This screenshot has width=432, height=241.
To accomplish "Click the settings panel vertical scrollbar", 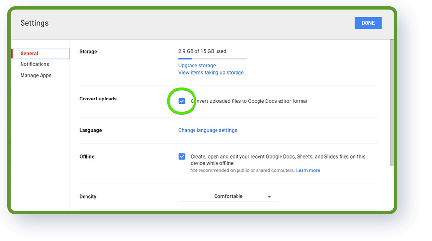I will point(392,102).
